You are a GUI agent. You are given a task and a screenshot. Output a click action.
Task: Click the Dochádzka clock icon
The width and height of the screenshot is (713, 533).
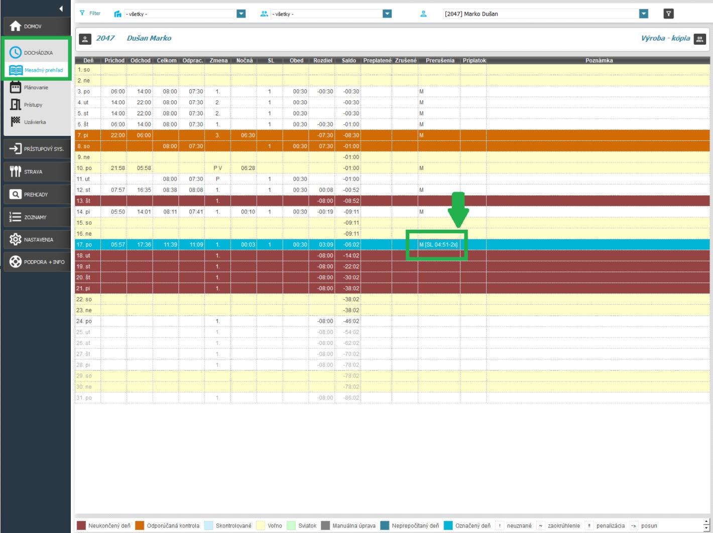pos(16,53)
